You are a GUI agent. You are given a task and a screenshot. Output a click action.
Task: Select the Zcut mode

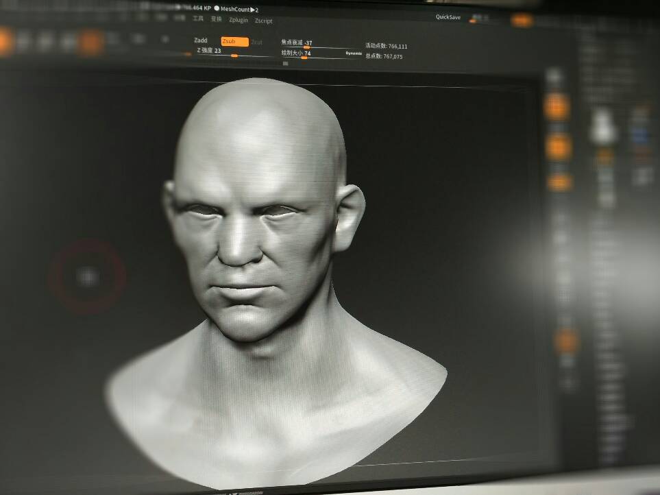257,42
